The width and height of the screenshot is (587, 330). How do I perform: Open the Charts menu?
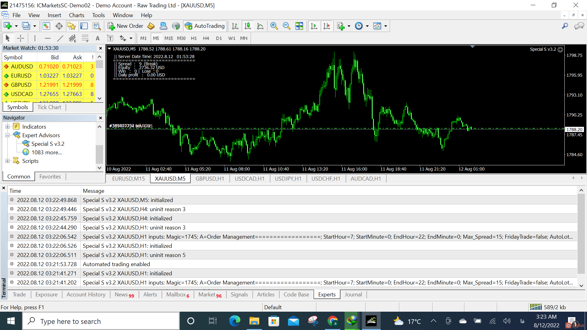point(76,15)
